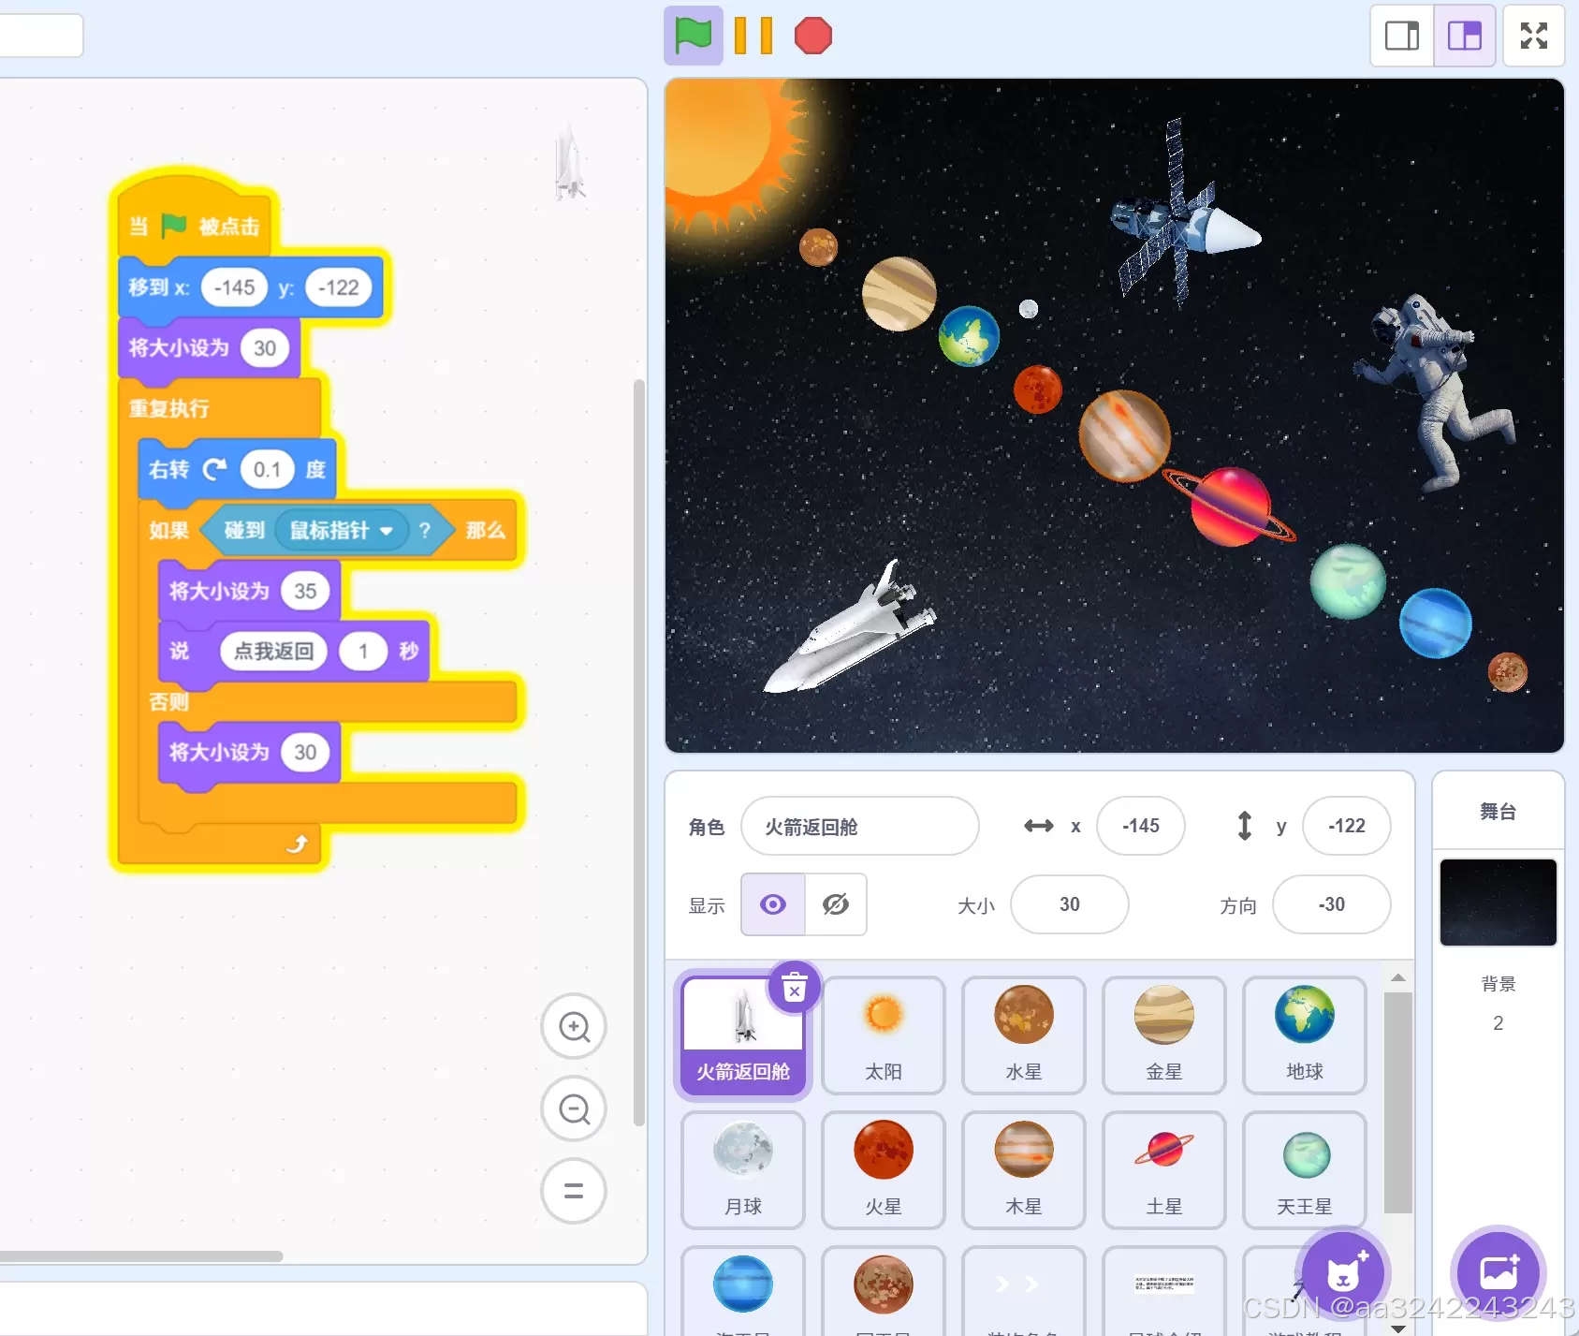
Task: Select the 天王星 sprite
Action: click(1305, 1169)
